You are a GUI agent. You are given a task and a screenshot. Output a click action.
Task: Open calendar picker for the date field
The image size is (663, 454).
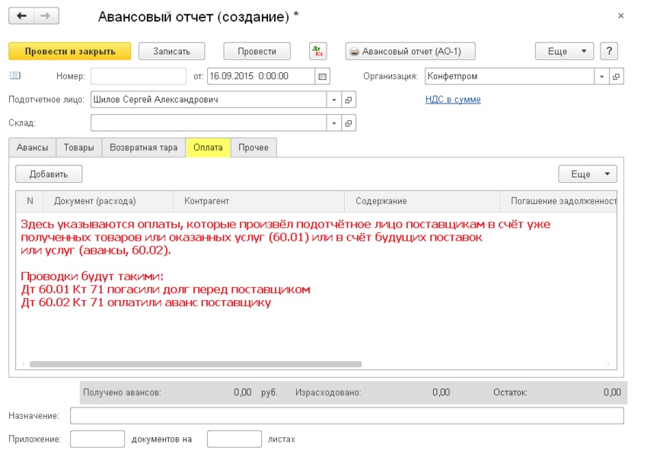pyautogui.click(x=322, y=77)
